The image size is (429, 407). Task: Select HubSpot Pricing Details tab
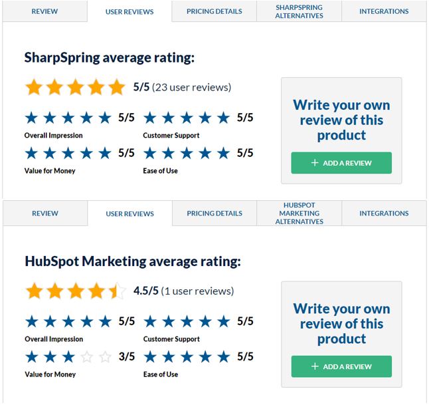214,213
